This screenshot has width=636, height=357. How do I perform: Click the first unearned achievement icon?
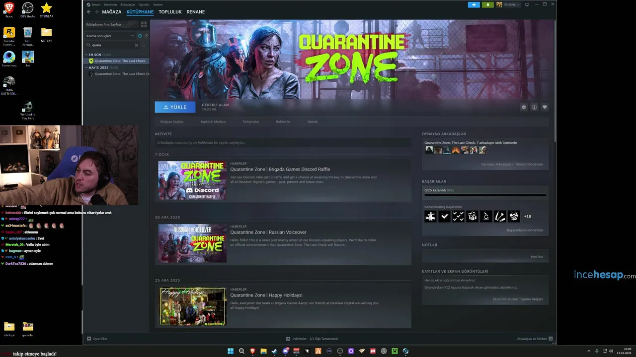coord(430,216)
